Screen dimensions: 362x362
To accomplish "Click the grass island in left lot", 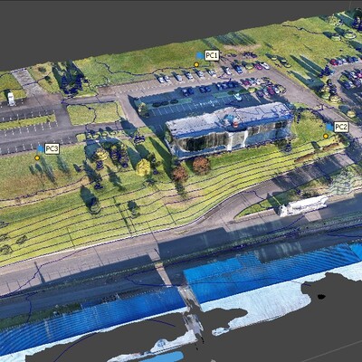I will tap(94, 113).
